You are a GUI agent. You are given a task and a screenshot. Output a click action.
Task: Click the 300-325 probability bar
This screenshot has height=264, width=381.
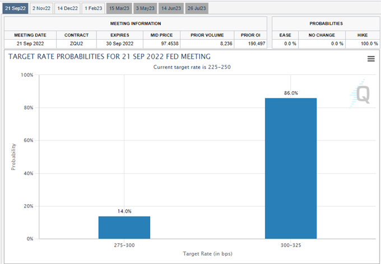[291, 168]
